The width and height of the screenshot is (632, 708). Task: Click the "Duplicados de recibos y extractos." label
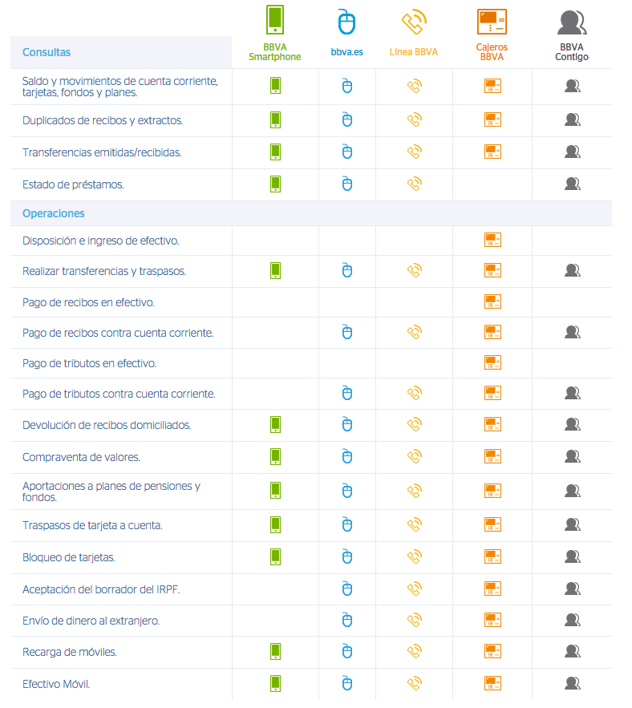tap(103, 120)
